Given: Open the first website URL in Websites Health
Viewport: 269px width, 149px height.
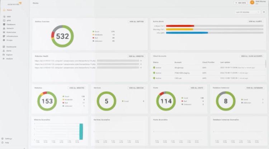Looking at the screenshot, I should [x=65, y=61].
